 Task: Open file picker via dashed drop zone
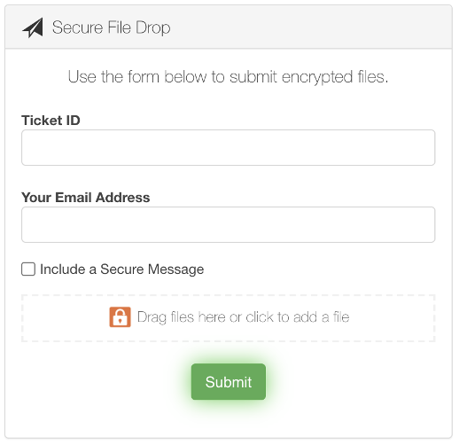tap(228, 318)
